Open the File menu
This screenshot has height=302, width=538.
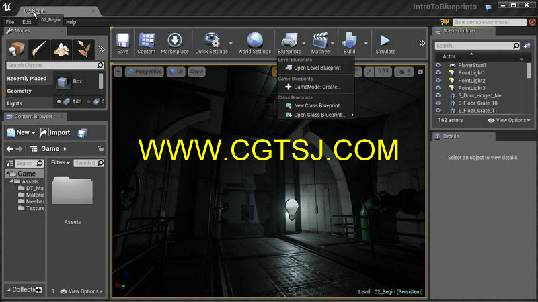coord(10,22)
